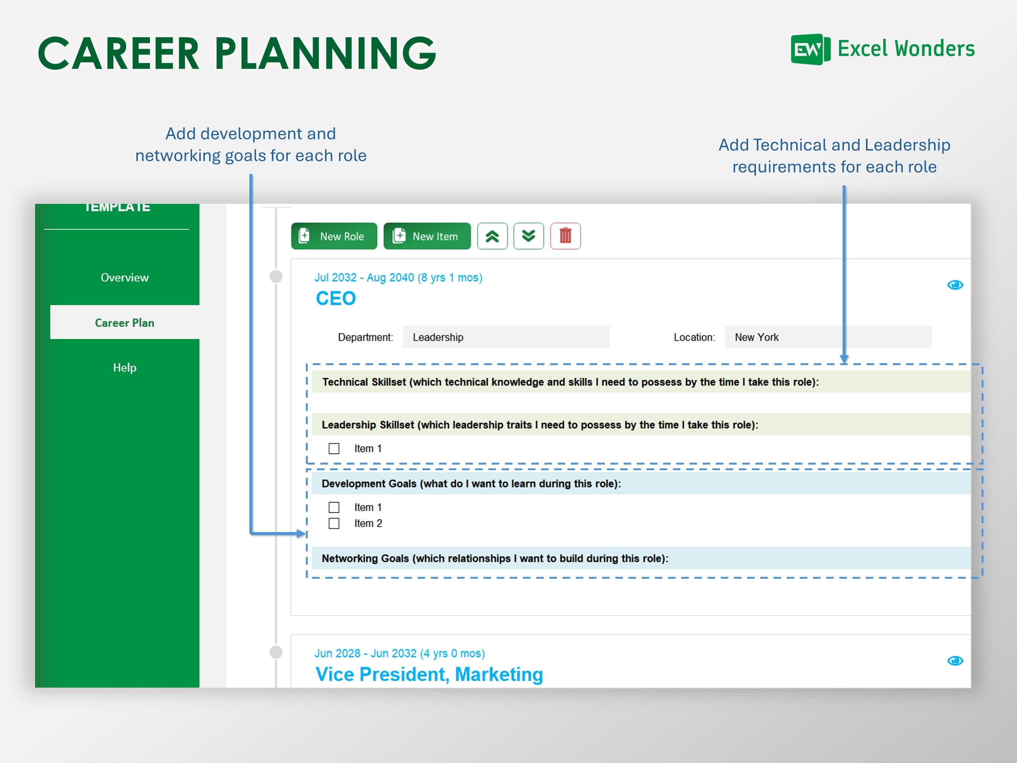Edit the Location field showing New York

pos(828,337)
